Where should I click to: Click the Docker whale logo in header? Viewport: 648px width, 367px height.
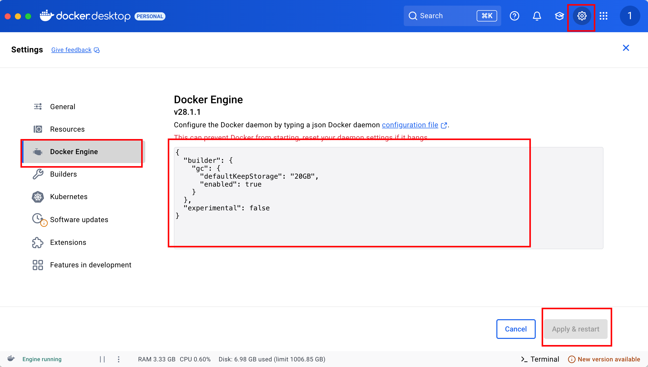pyautogui.click(x=47, y=16)
